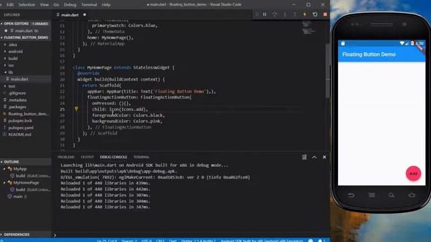Tap the pink floating Add button on emulator

[413, 173]
